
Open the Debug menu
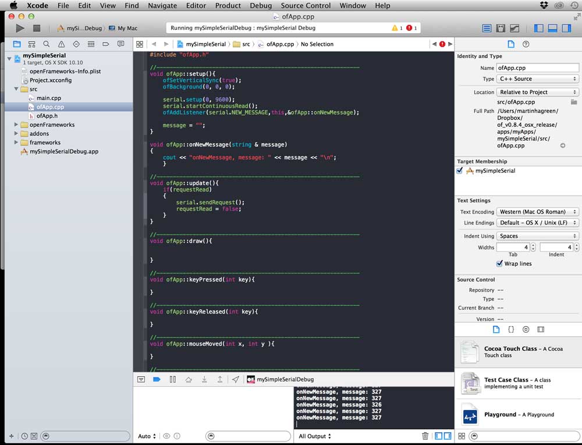click(x=261, y=6)
